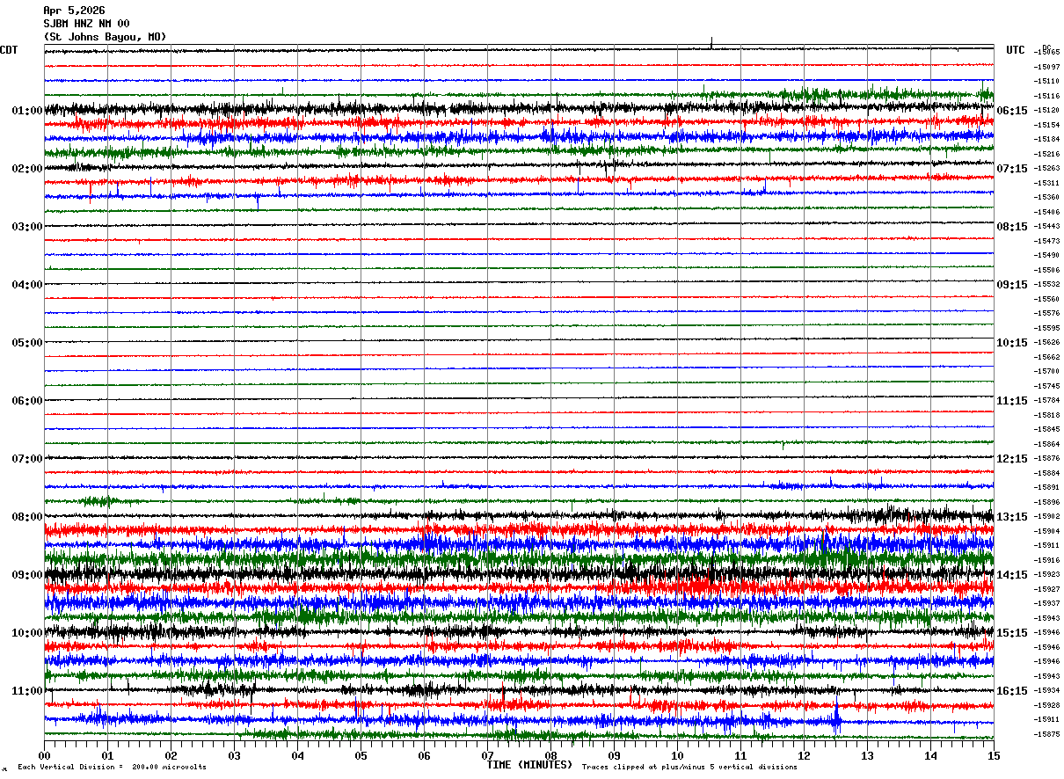This screenshot has height=779, width=1064.
Task: Click the '05:00' CDT time label
Action: coord(27,343)
